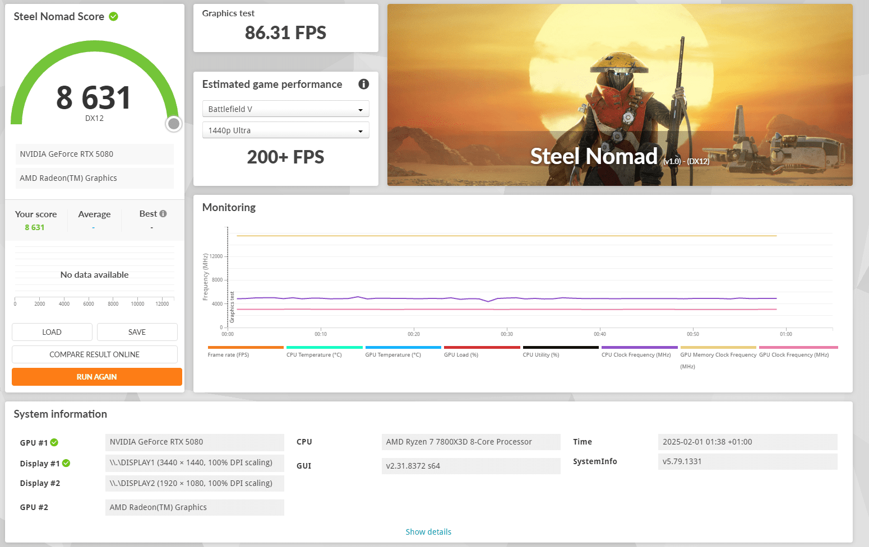Click the Steel Nomad banner image
Viewport: 869px width, 547px height.
point(620,95)
